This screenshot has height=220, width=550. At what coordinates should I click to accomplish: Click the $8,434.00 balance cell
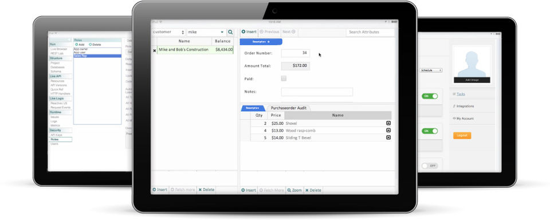point(224,50)
